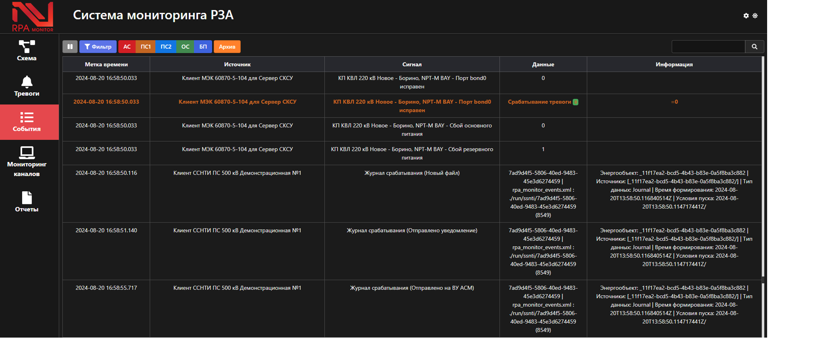813x364 pixels.
Task: Open the Схема section in sidebar
Action: (x=26, y=51)
